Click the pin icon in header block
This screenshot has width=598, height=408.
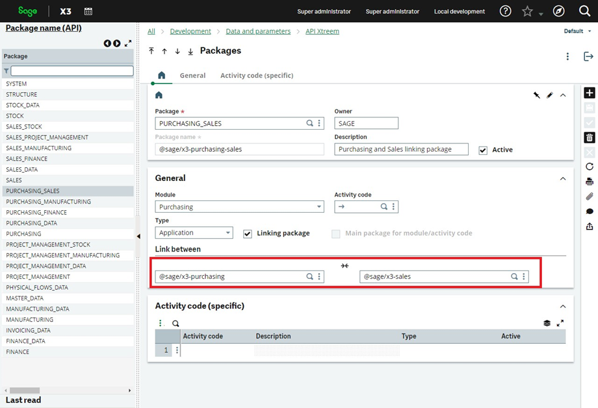[x=537, y=95]
